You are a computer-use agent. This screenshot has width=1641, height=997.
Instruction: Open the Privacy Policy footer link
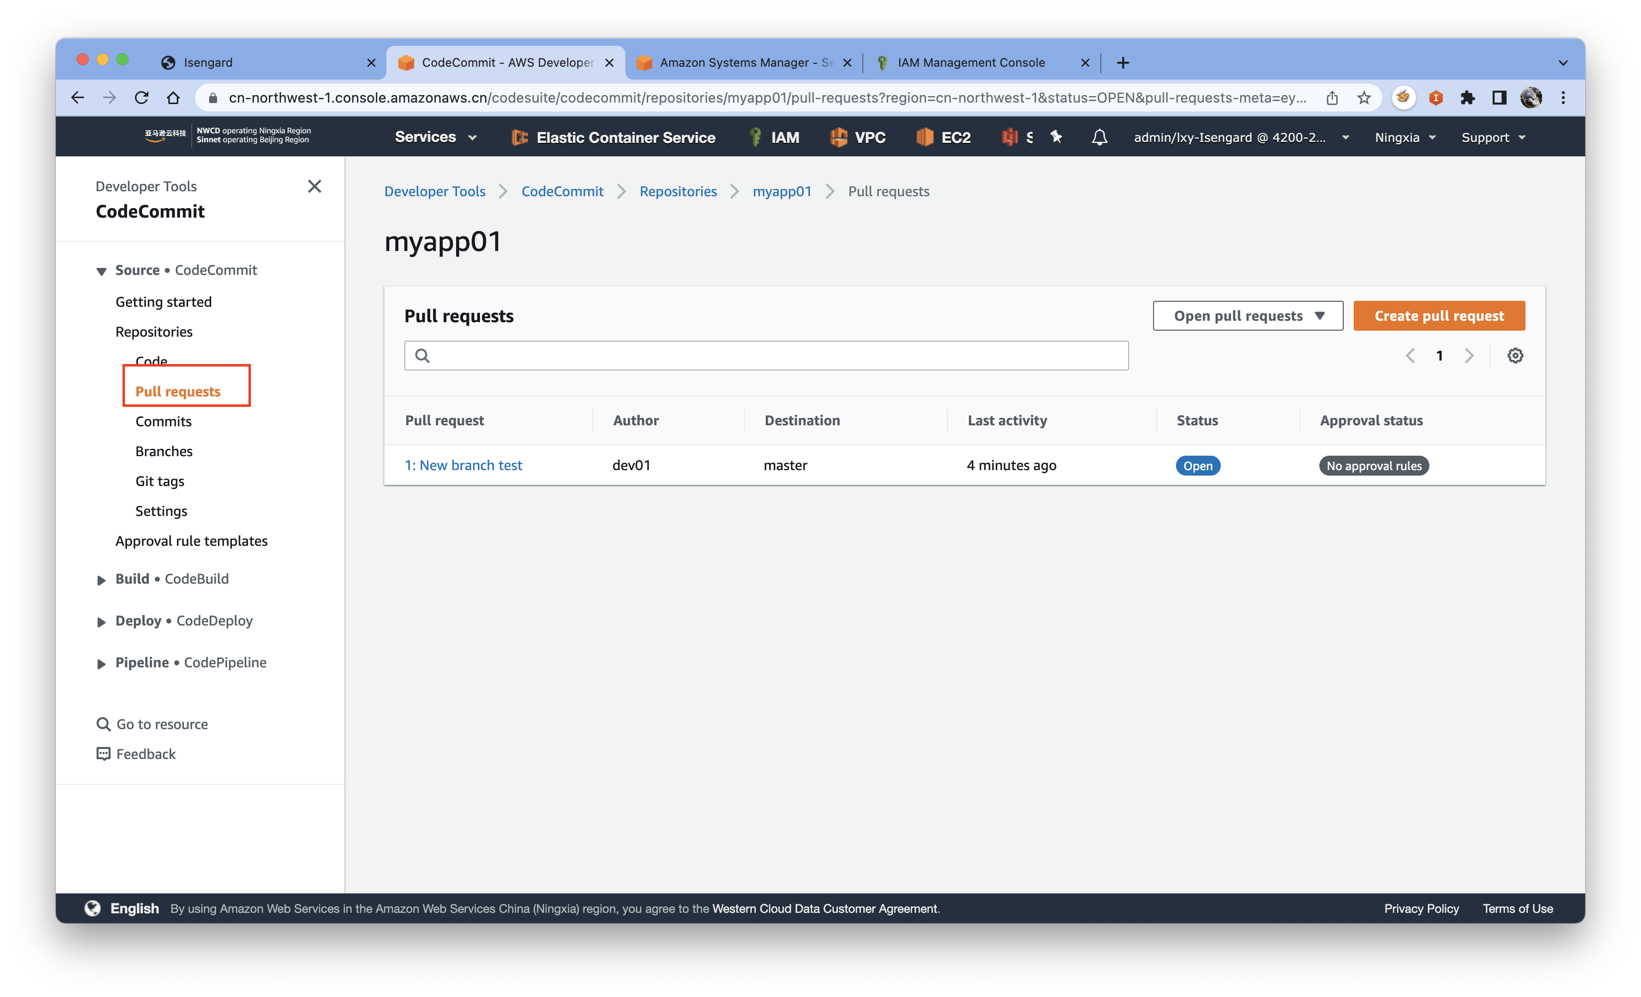(x=1420, y=908)
